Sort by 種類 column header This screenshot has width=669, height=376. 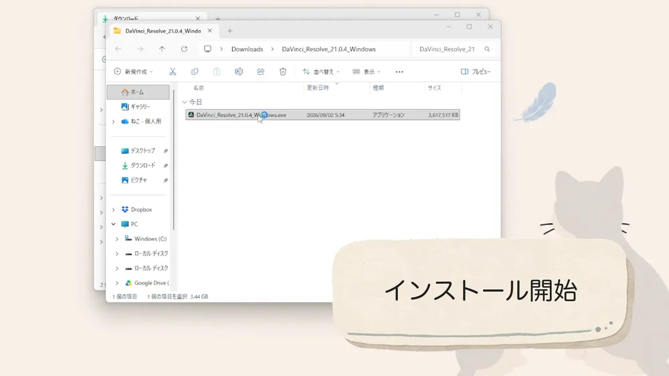379,87
